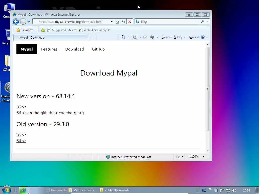This screenshot has width=259, height=194.
Task: Select the Enable Launcher desktop icon
Action: 6,92
